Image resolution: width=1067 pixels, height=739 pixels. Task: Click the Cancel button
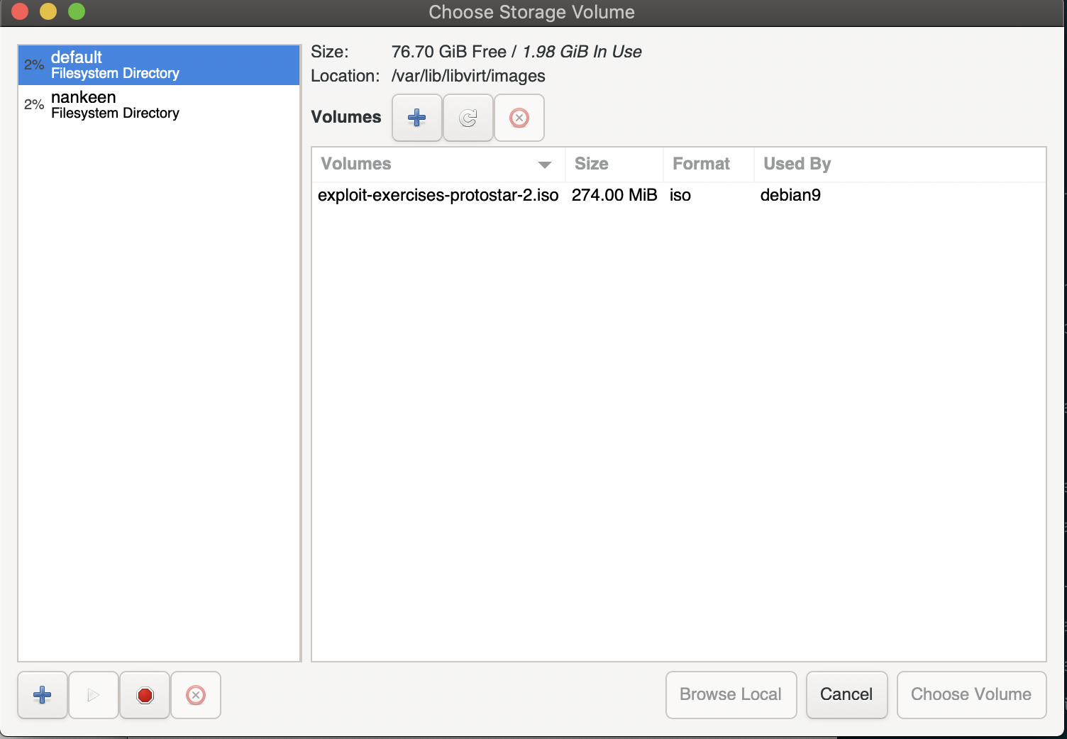pyautogui.click(x=847, y=695)
